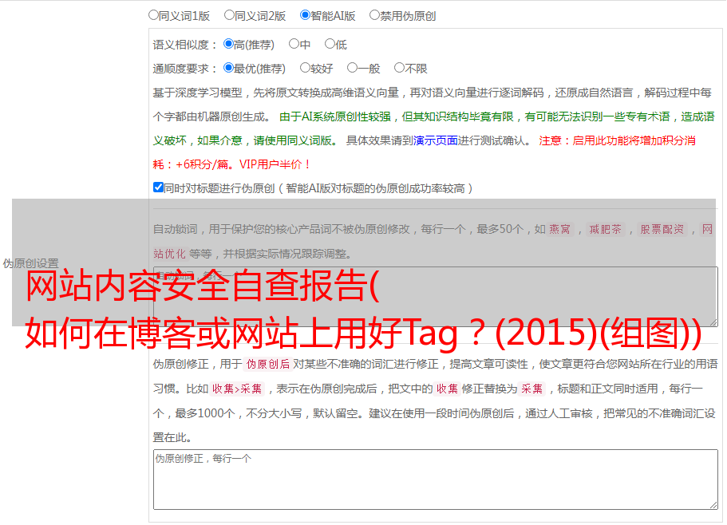Set 语义相似度 to 高(推荐)
The width and height of the screenshot is (727, 525).
point(228,44)
